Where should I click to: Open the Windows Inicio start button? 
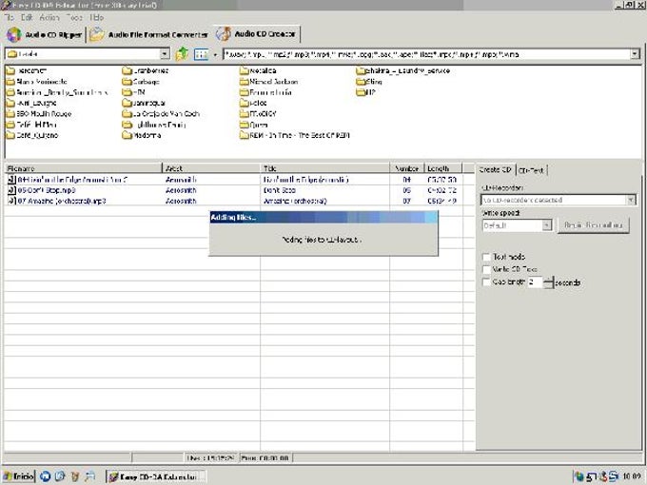(x=19, y=476)
